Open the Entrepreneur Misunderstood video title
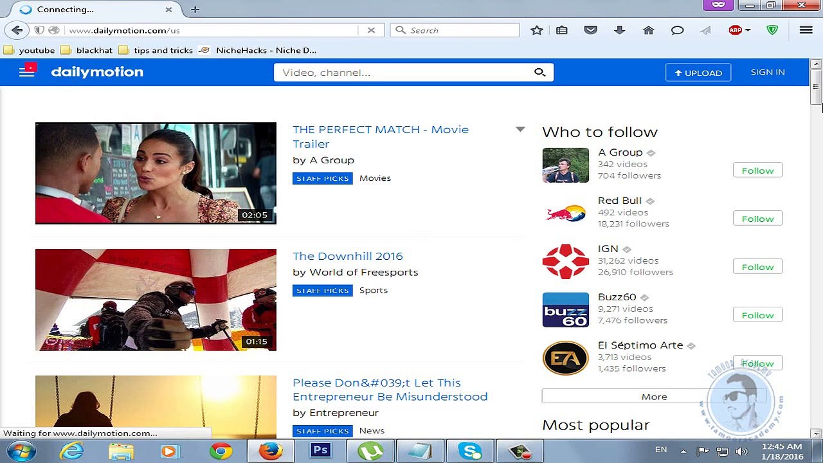 (390, 390)
